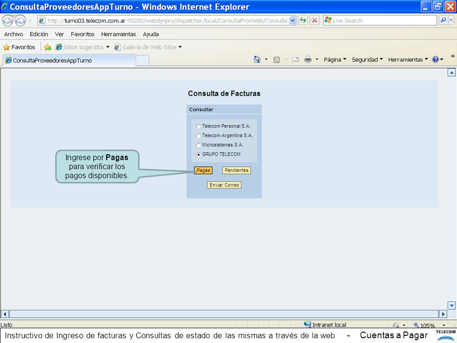The height and width of the screenshot is (343, 457).
Task: Click the page icon in address bar
Action: [x=42, y=20]
